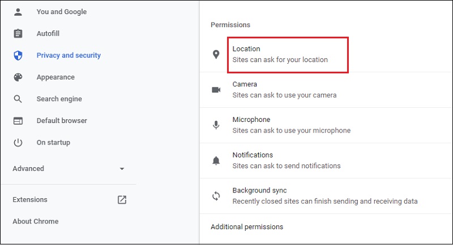Viewport: 453px width, 245px height.
Task: Click the Location pin icon
Action: click(216, 54)
